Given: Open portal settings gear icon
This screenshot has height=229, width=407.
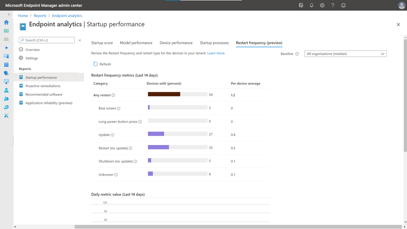Looking at the screenshot, I should [x=322, y=5].
